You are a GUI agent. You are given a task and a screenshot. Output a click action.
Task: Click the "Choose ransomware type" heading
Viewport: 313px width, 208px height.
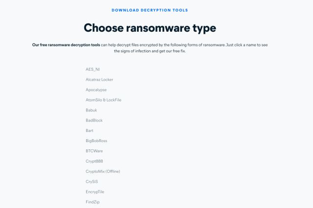[x=150, y=28]
